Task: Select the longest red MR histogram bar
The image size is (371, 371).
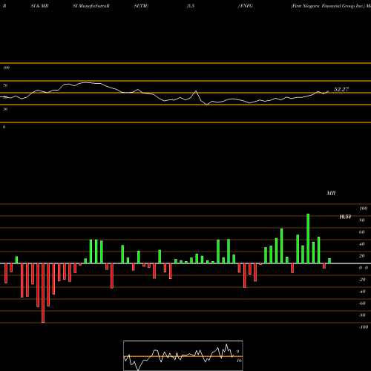Action: (43, 293)
